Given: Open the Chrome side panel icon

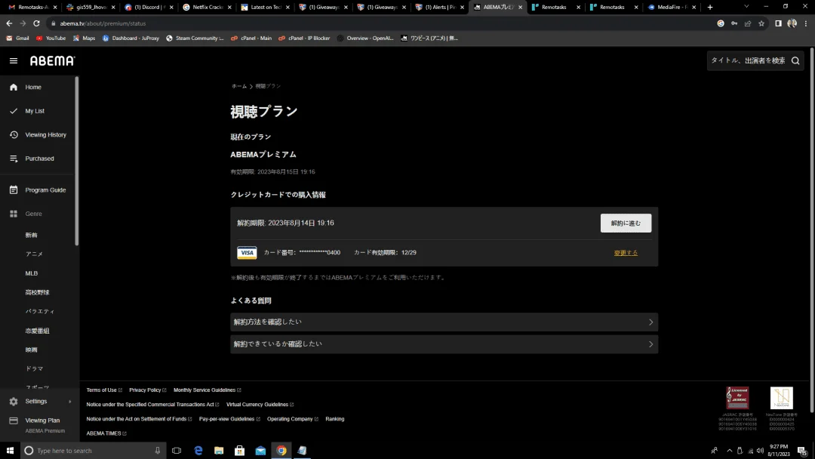Looking at the screenshot, I should click(778, 23).
